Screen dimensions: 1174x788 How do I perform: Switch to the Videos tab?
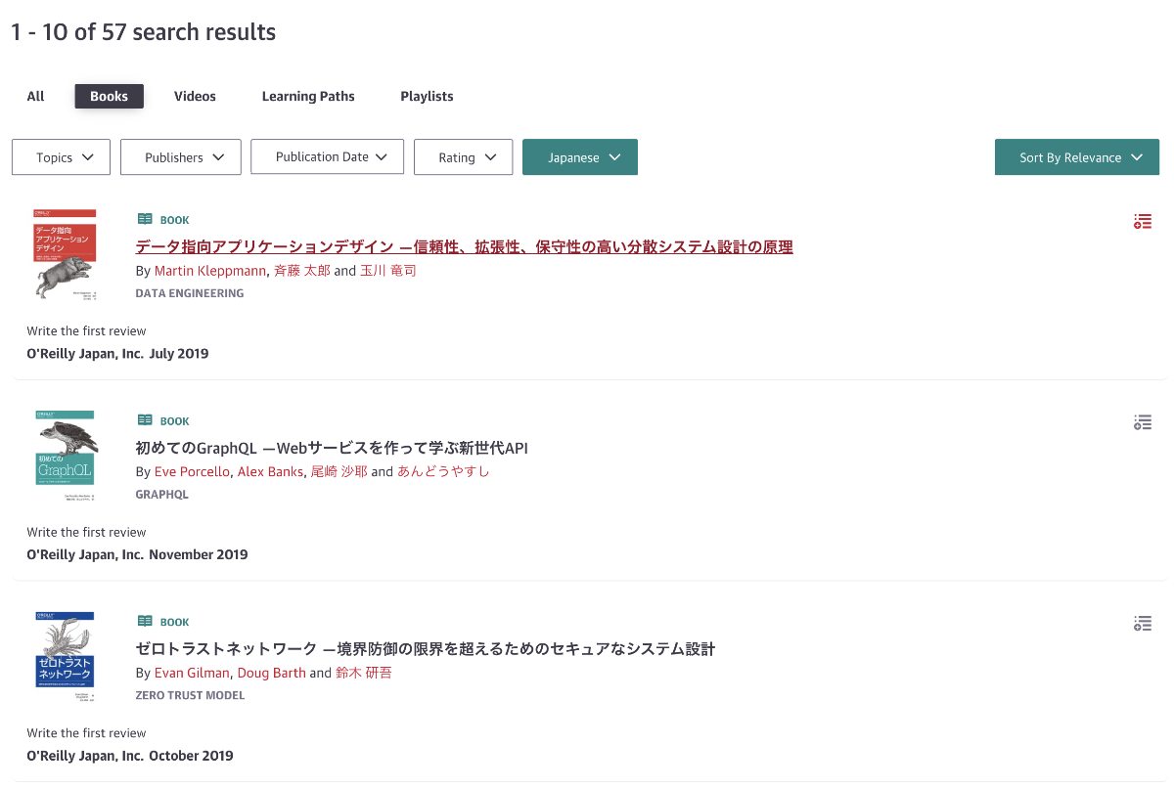pyautogui.click(x=195, y=96)
